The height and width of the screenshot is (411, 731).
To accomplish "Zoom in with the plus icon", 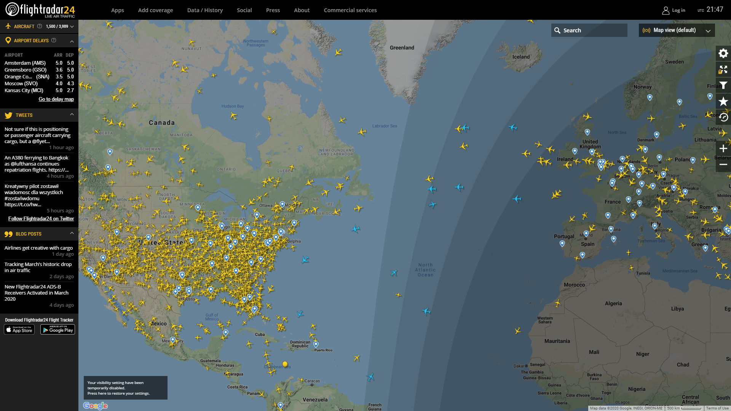I will pyautogui.click(x=723, y=148).
